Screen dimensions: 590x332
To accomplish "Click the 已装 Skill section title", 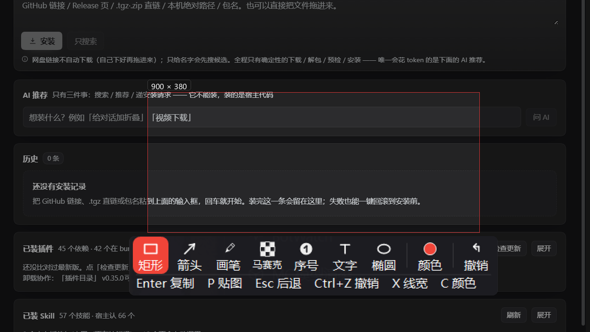I will 39,316.
